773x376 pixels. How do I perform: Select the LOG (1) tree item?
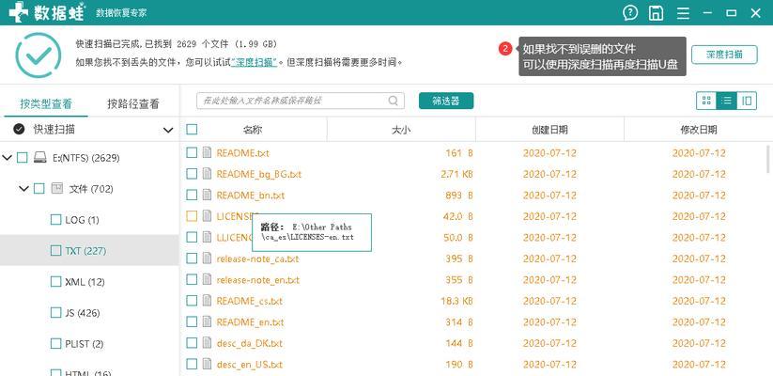click(x=89, y=220)
